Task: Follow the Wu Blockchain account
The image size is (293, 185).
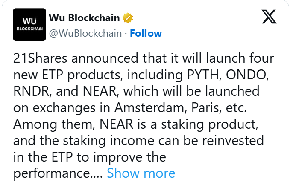Action: tap(146, 33)
